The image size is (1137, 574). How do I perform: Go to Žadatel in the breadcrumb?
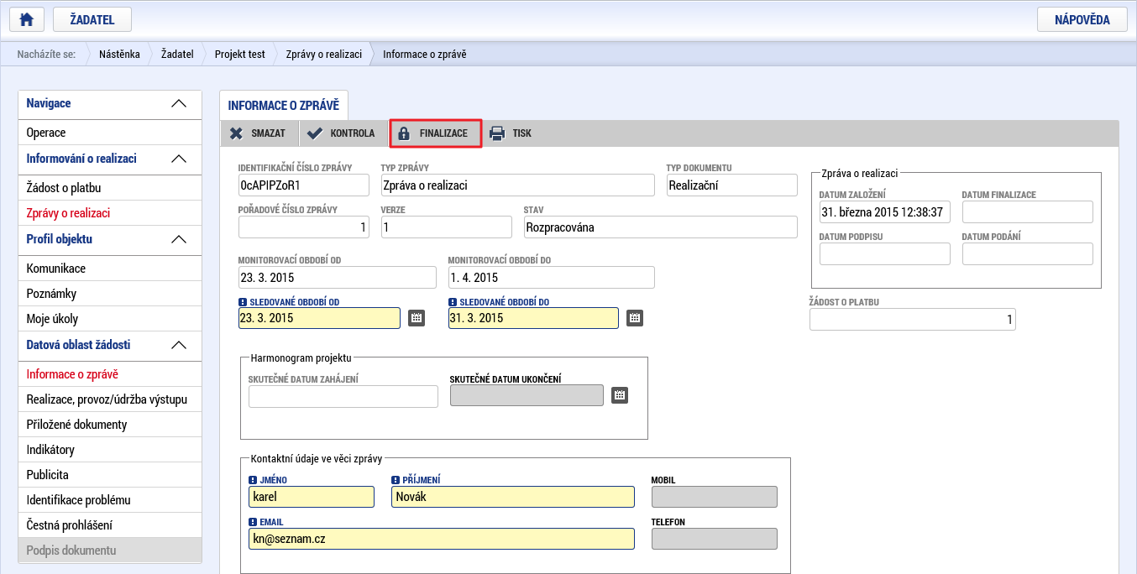tap(178, 55)
